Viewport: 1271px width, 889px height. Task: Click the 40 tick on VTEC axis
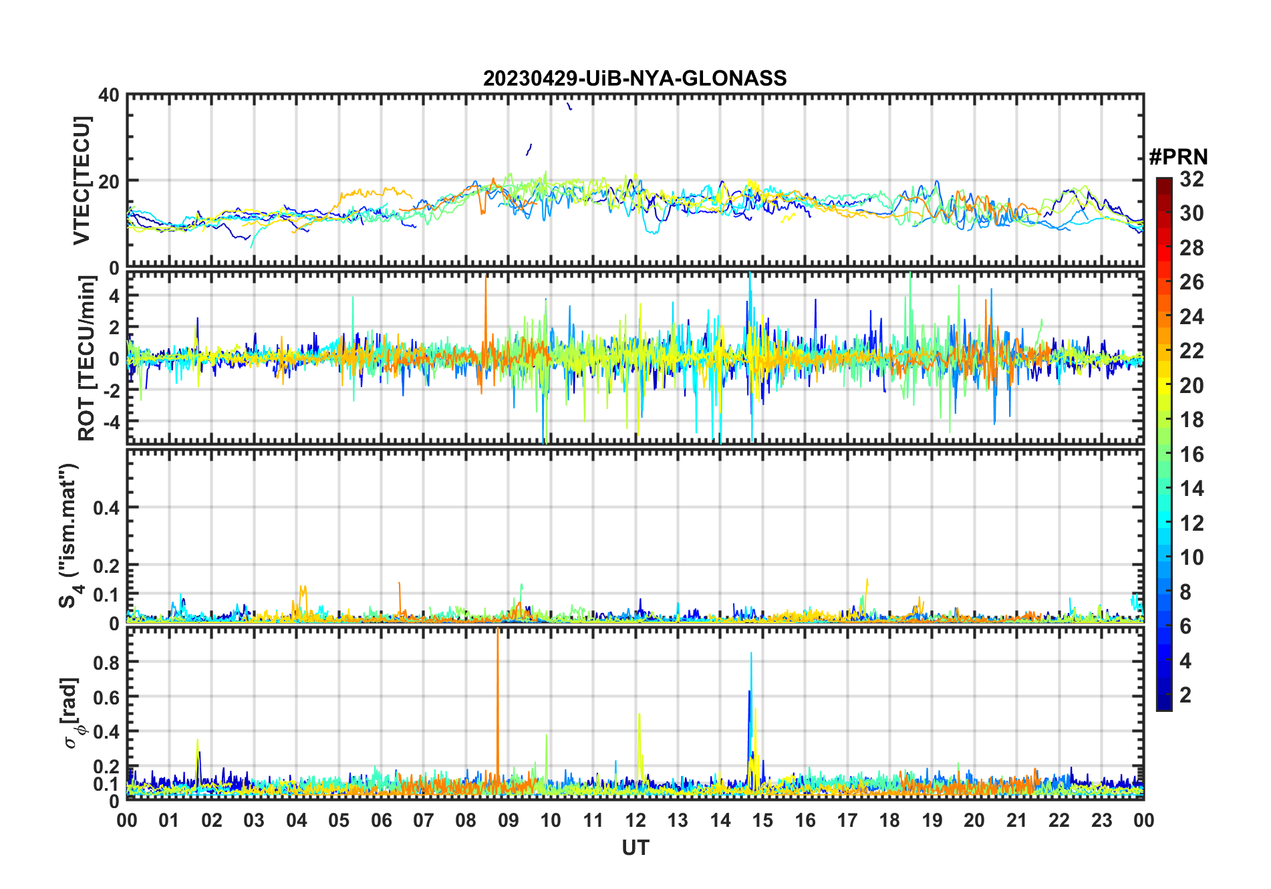click(x=109, y=96)
